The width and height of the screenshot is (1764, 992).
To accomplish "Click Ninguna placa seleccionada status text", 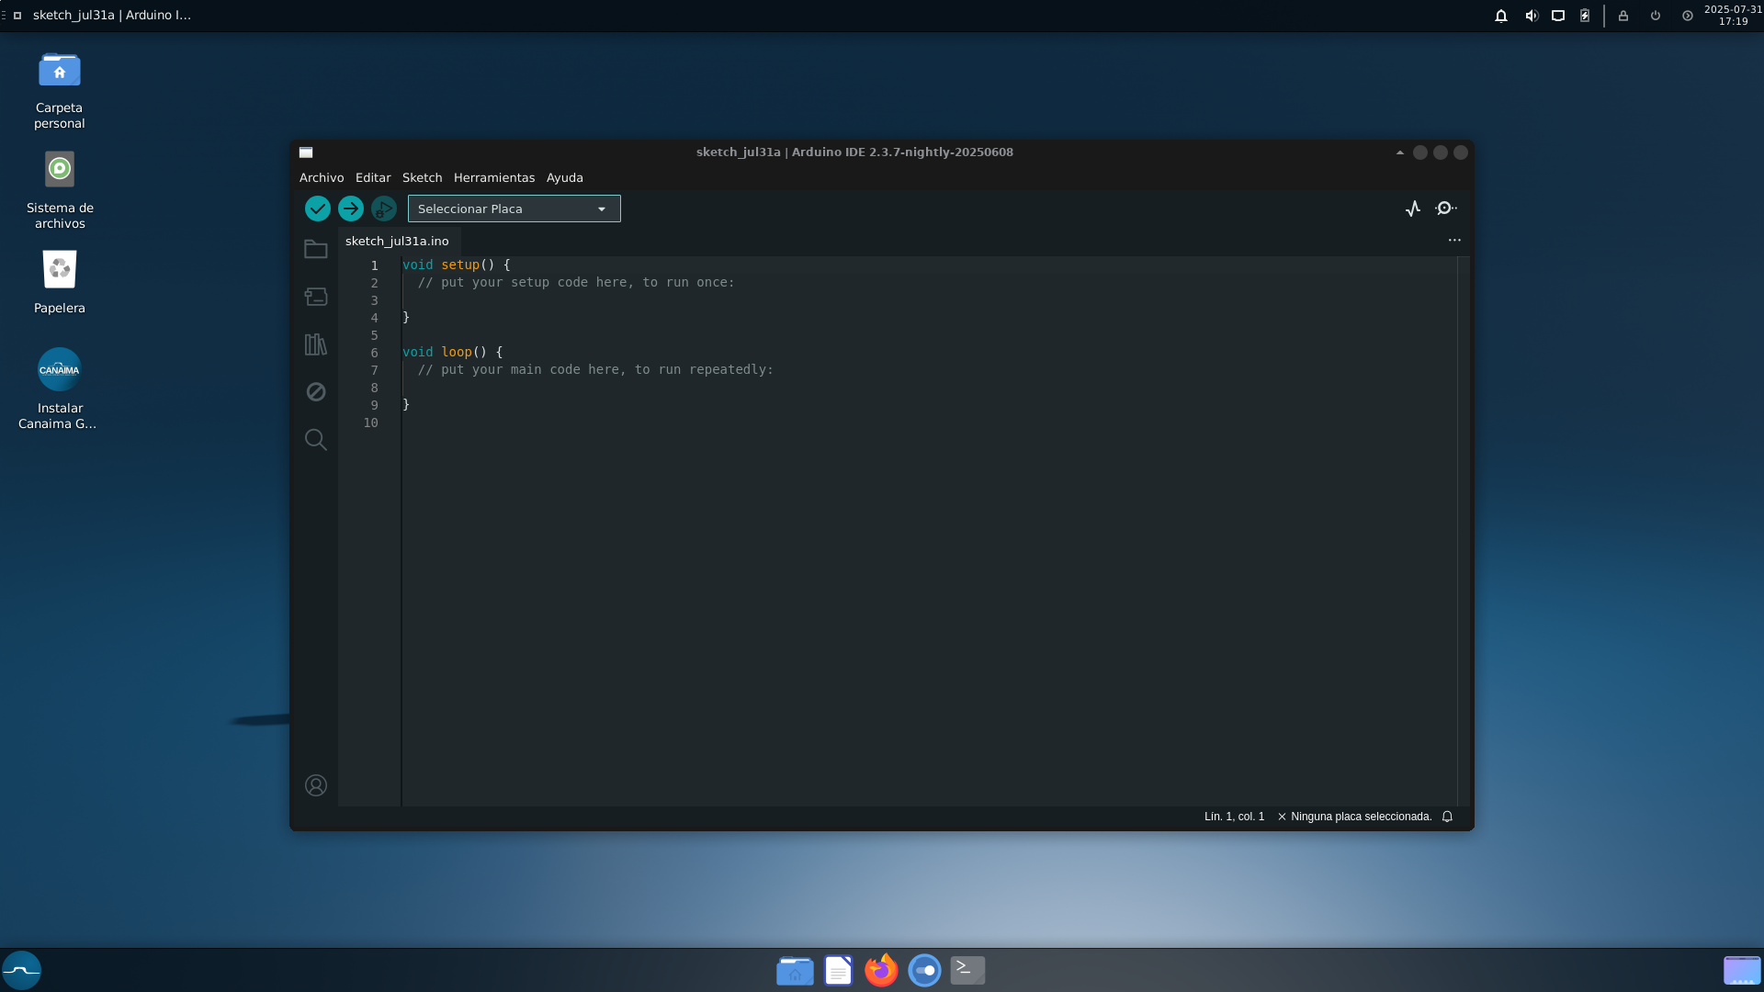I will tap(1354, 817).
